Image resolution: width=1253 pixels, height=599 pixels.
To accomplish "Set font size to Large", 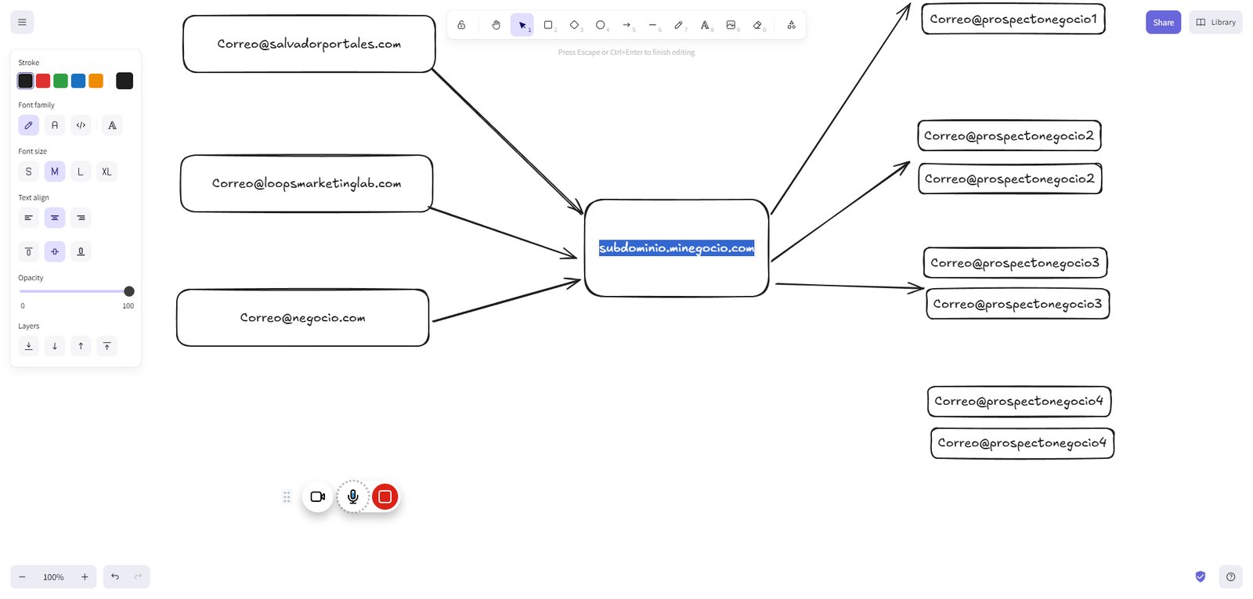I will pyautogui.click(x=81, y=171).
